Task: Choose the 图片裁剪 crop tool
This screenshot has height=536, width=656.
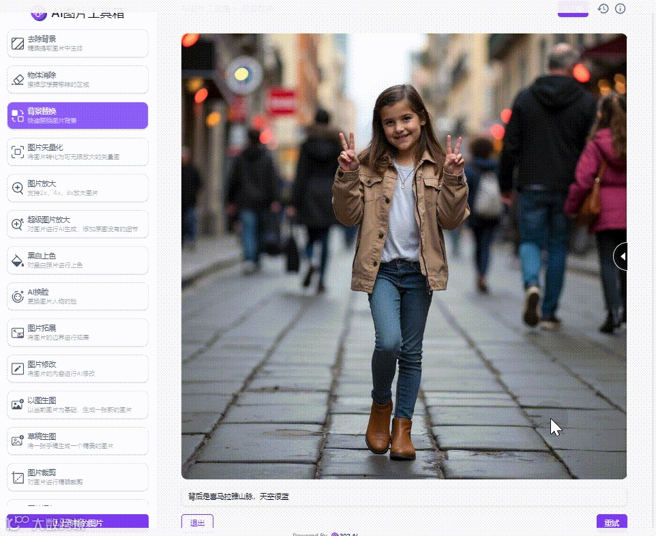Action: pyautogui.click(x=78, y=477)
